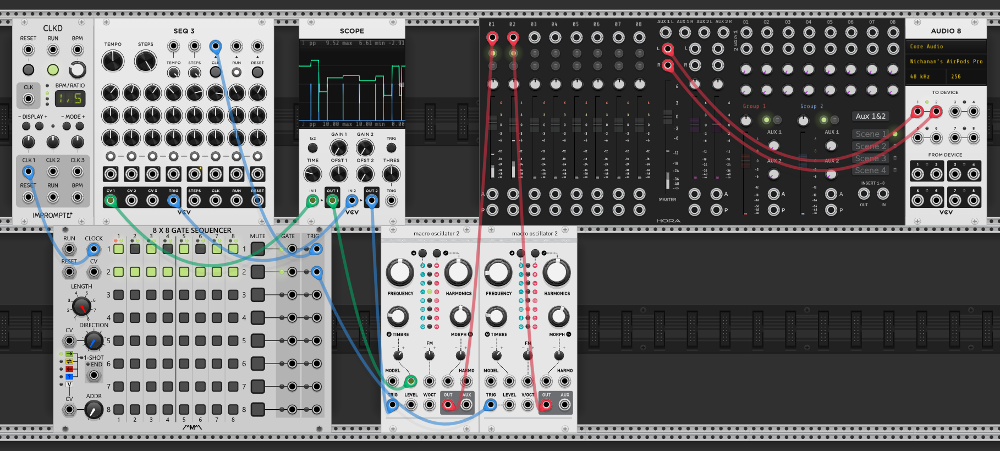Click the mixer INSERT 1-8 IN jack
The image size is (1000, 451).
pos(883,194)
